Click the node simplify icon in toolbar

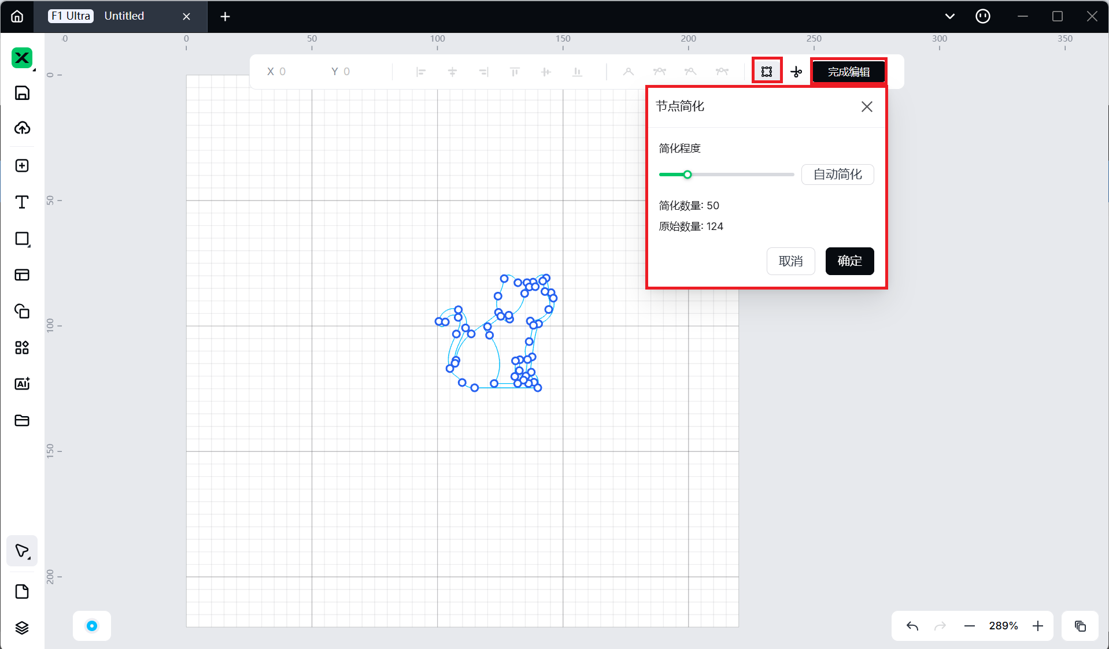[x=767, y=72]
